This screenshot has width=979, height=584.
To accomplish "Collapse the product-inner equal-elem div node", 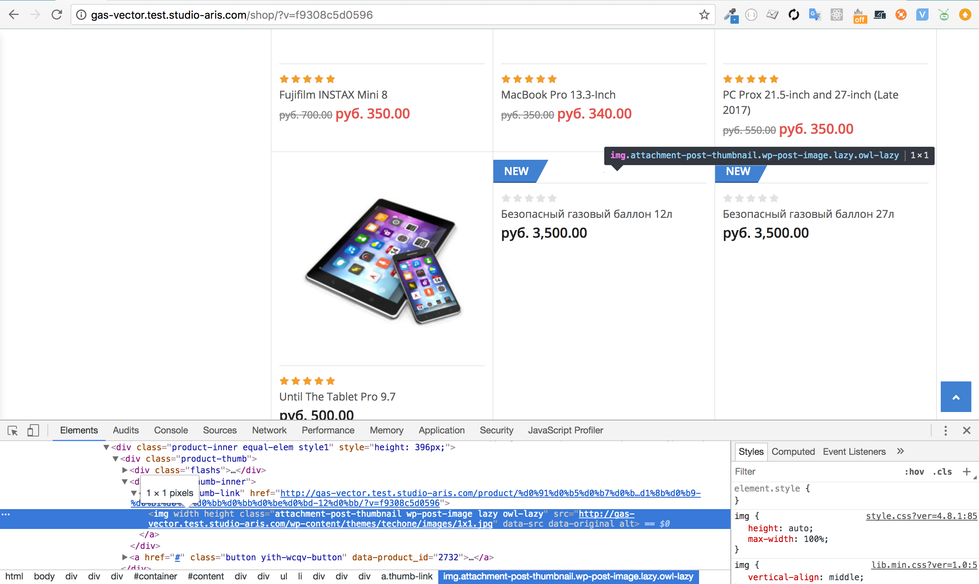I will [106, 448].
